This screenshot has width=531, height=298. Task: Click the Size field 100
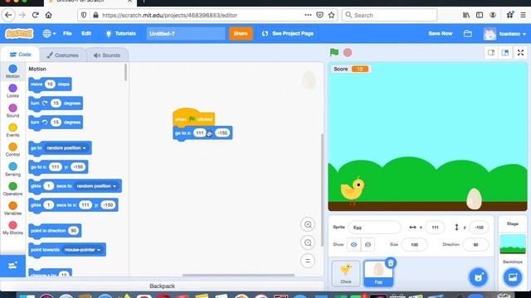point(414,245)
